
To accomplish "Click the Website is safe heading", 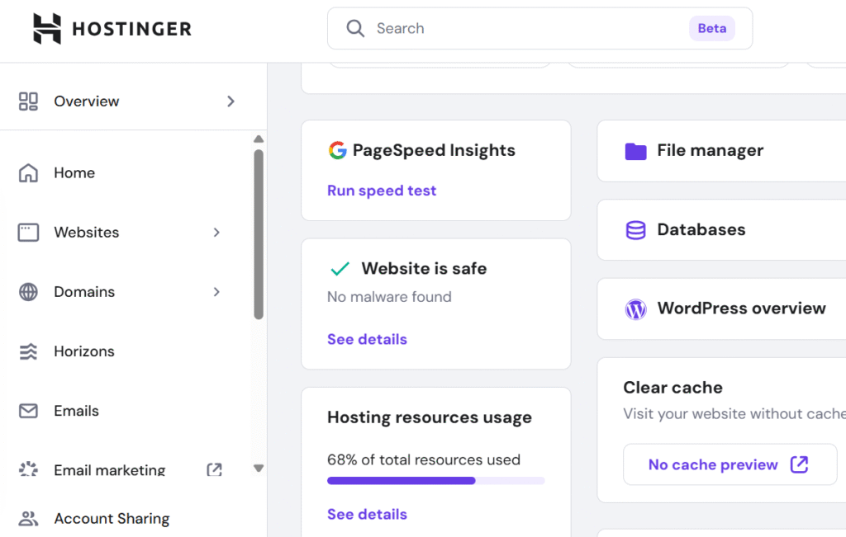I will [x=424, y=268].
